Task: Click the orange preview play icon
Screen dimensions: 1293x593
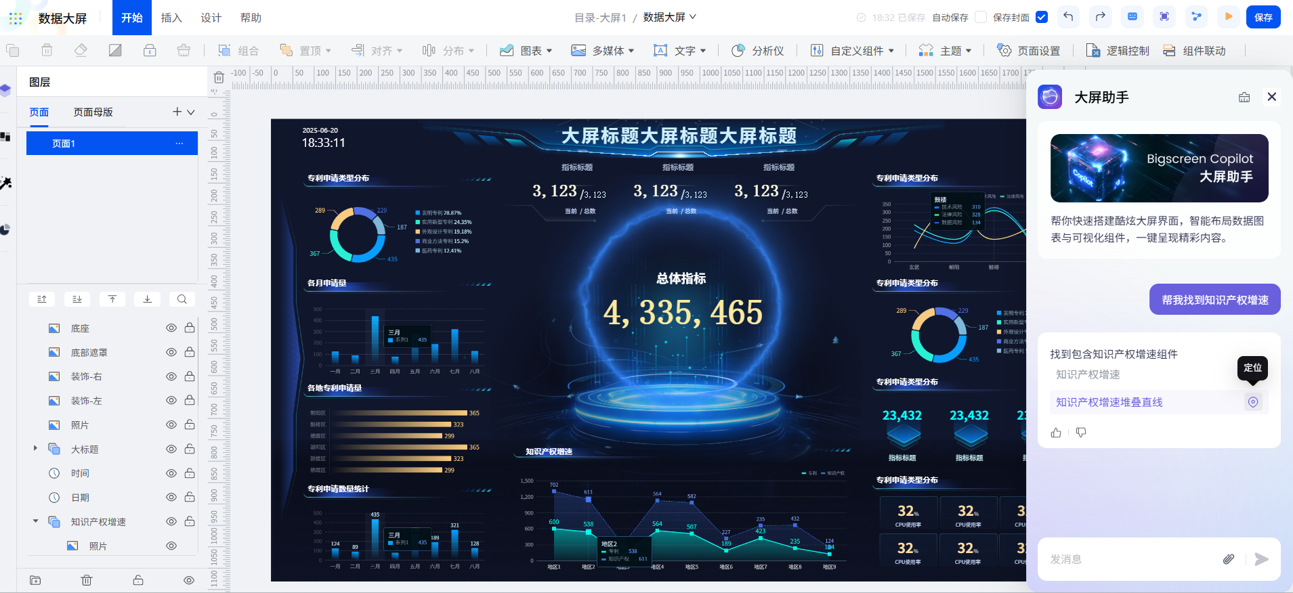Action: 1228,17
